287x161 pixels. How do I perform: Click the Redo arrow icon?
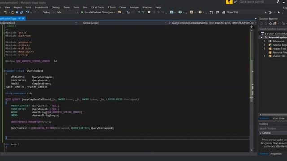[35, 12]
